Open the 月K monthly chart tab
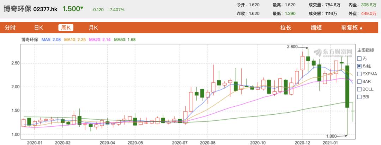The image size is (381, 145). (93, 28)
